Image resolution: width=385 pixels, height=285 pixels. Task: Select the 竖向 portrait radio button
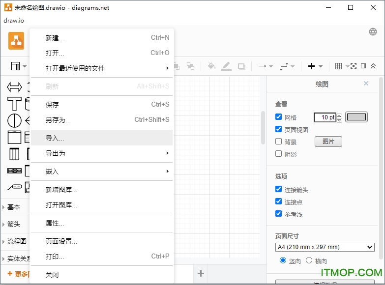(283, 260)
